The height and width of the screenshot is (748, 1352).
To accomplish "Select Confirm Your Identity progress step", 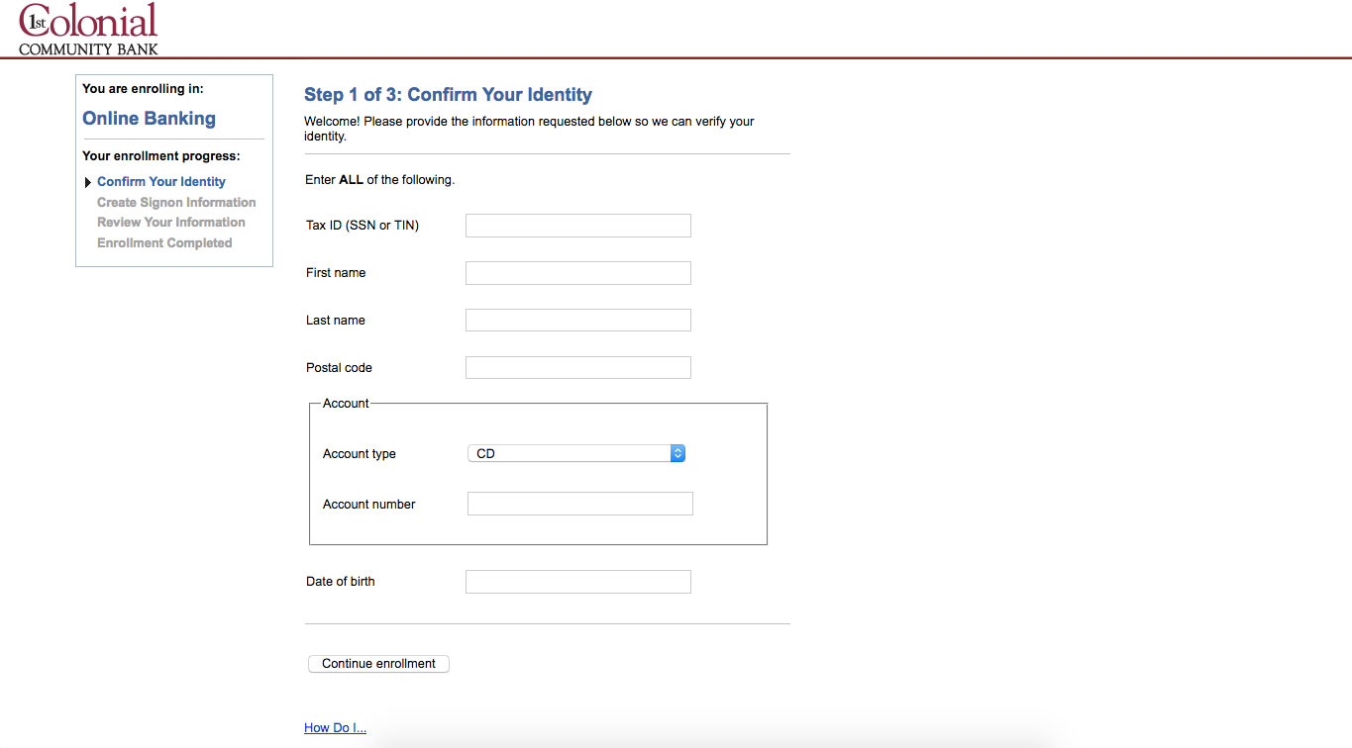I will [161, 182].
